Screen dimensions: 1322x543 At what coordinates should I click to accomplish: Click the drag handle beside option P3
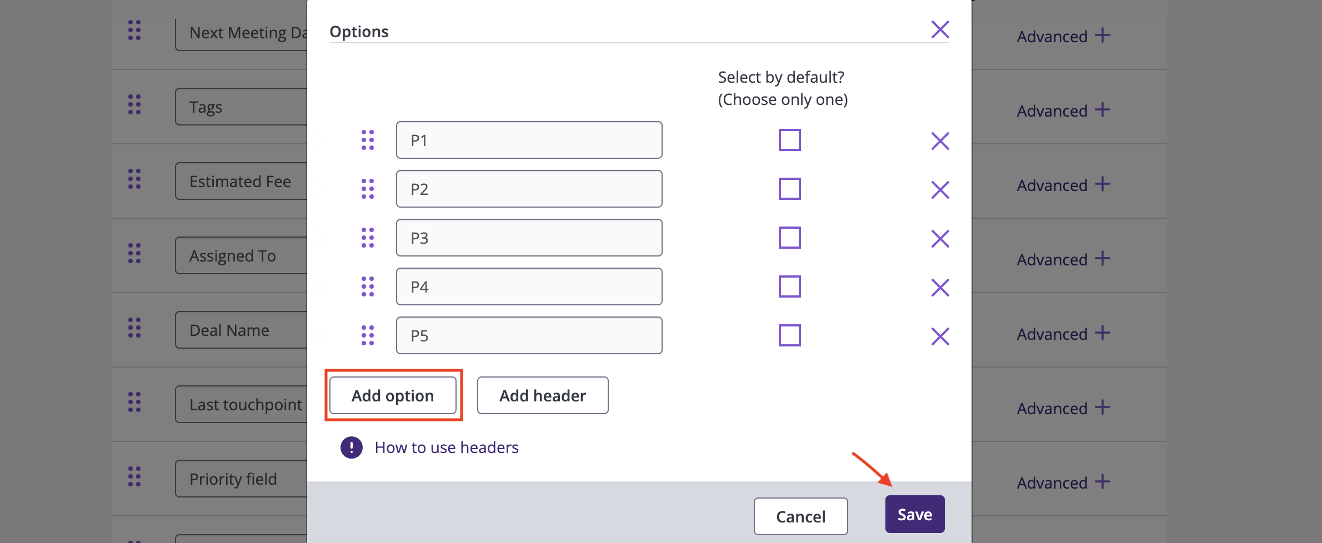pyautogui.click(x=367, y=238)
